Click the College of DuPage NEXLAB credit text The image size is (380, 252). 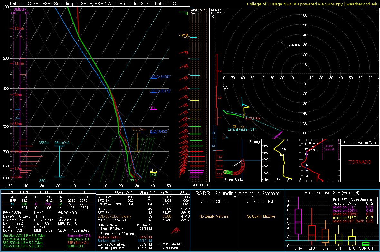pos(312,4)
